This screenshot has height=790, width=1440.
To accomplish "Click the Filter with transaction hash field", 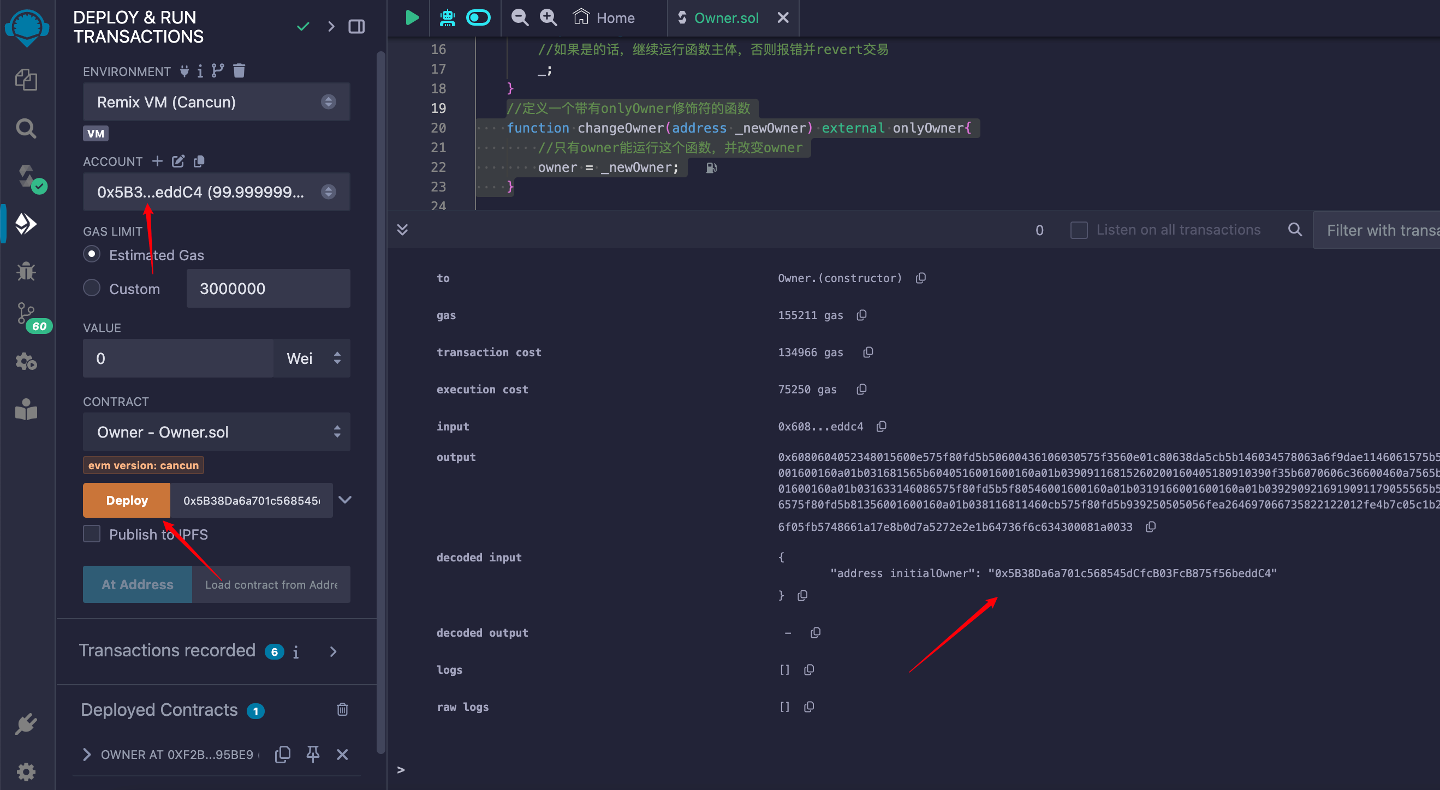I will tap(1376, 230).
